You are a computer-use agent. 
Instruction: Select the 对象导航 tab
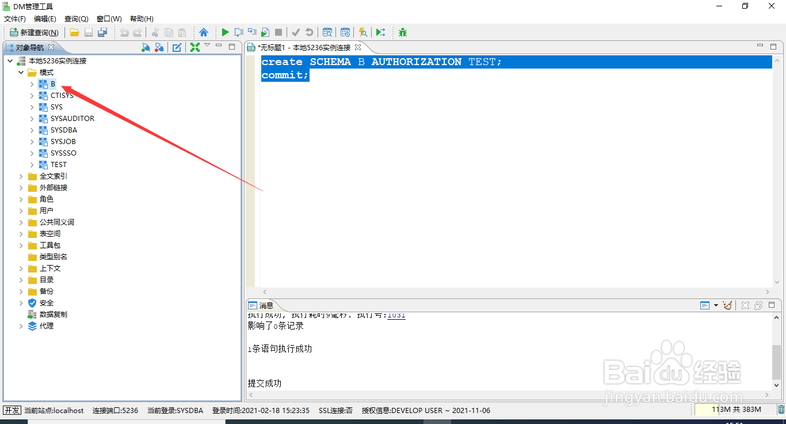point(29,47)
